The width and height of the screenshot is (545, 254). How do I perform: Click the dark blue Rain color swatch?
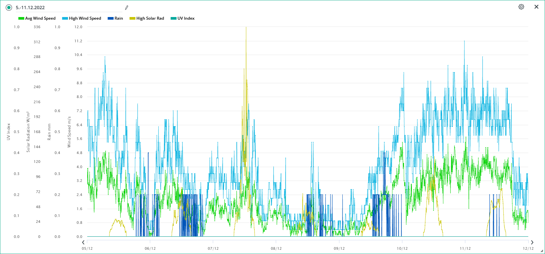coord(111,18)
